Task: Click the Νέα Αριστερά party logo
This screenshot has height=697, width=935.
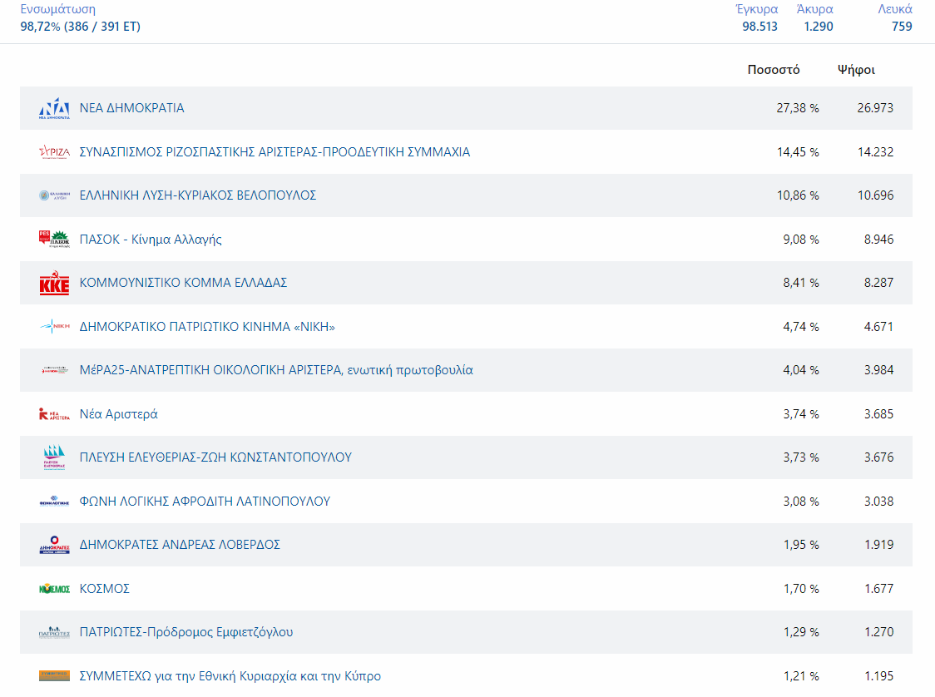Action: coord(54,413)
